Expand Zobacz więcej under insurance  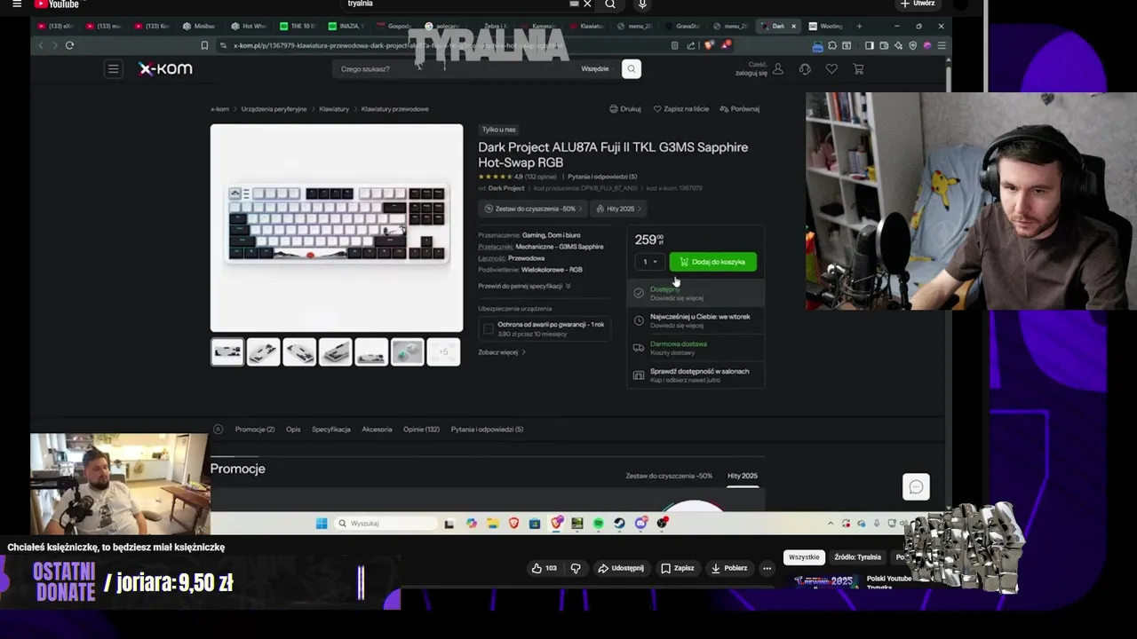tap(502, 352)
